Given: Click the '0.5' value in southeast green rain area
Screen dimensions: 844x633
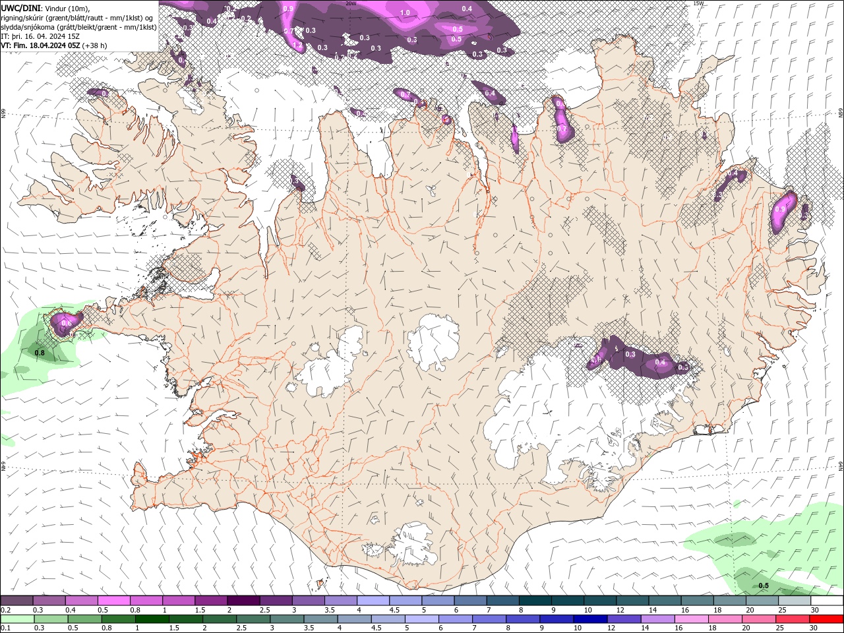Looking at the screenshot, I should click(x=764, y=586).
